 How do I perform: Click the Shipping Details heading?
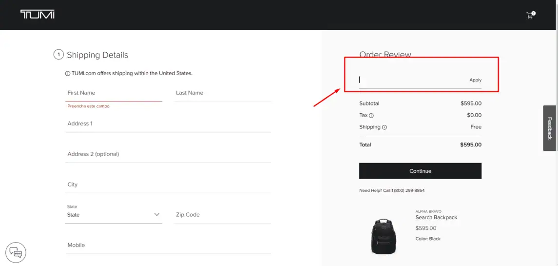coord(97,55)
